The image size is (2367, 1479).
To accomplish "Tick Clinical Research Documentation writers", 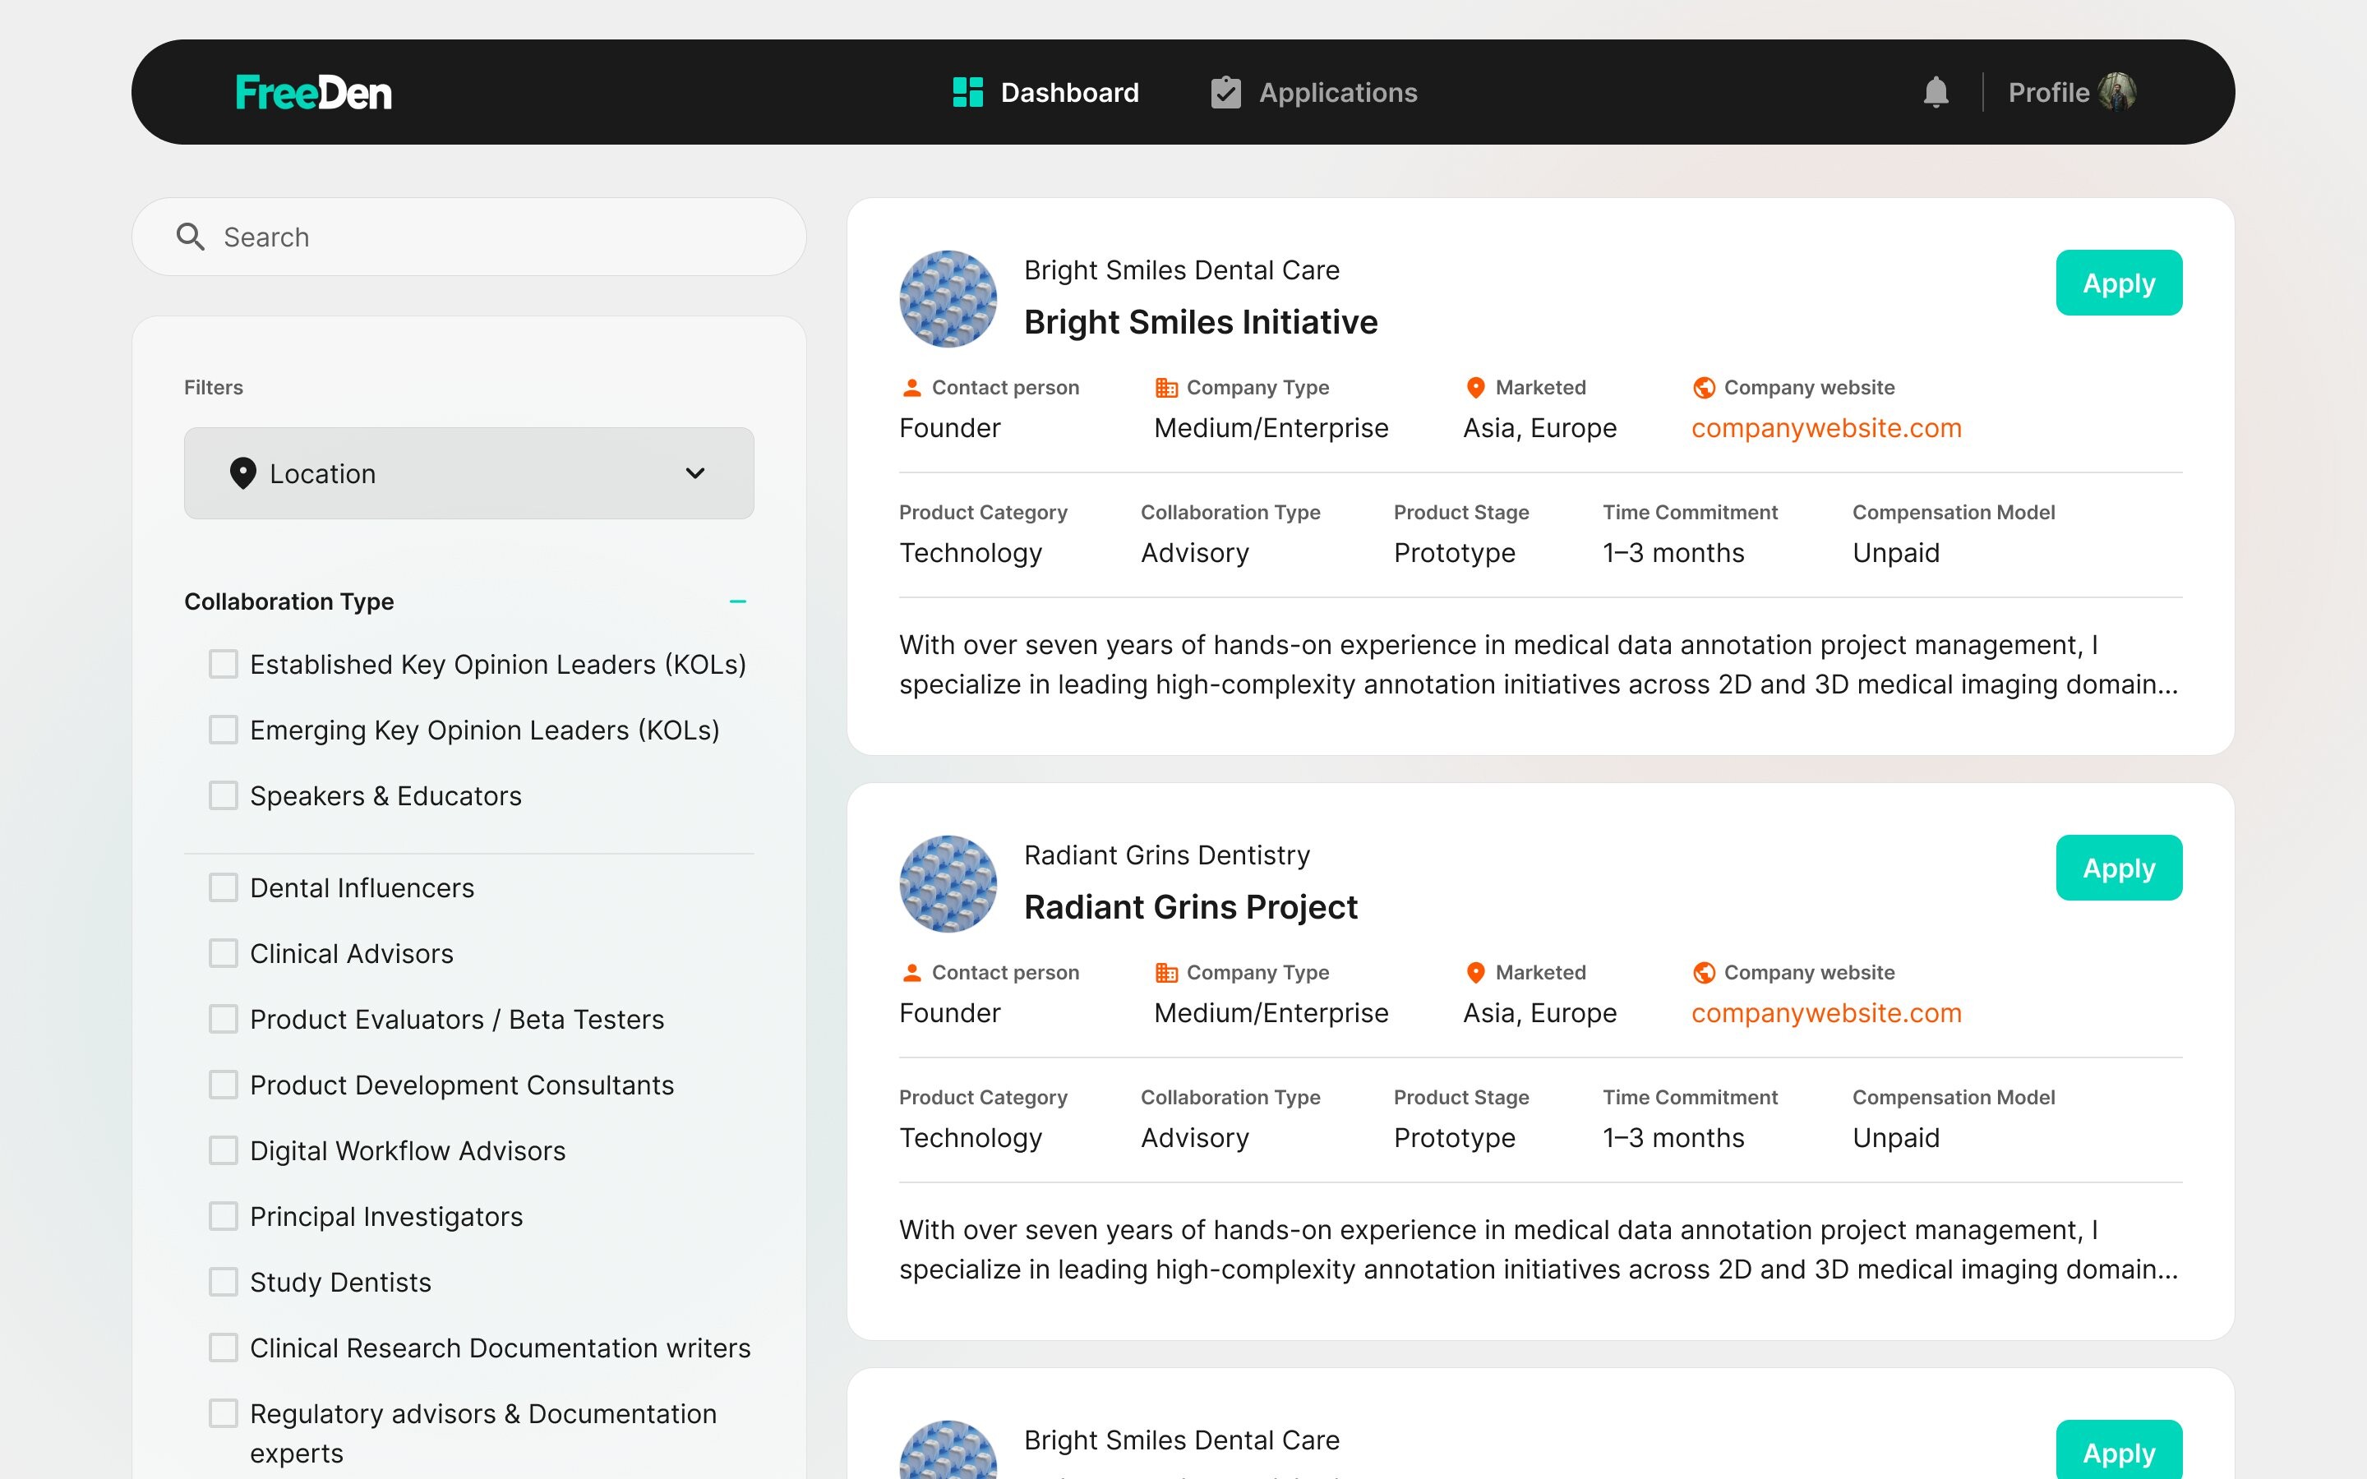I will click(223, 1347).
